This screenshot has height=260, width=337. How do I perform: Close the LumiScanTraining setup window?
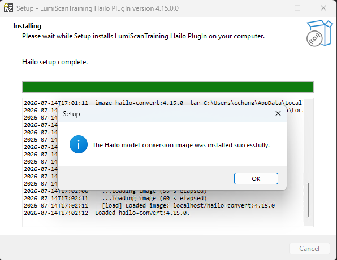click(323, 8)
